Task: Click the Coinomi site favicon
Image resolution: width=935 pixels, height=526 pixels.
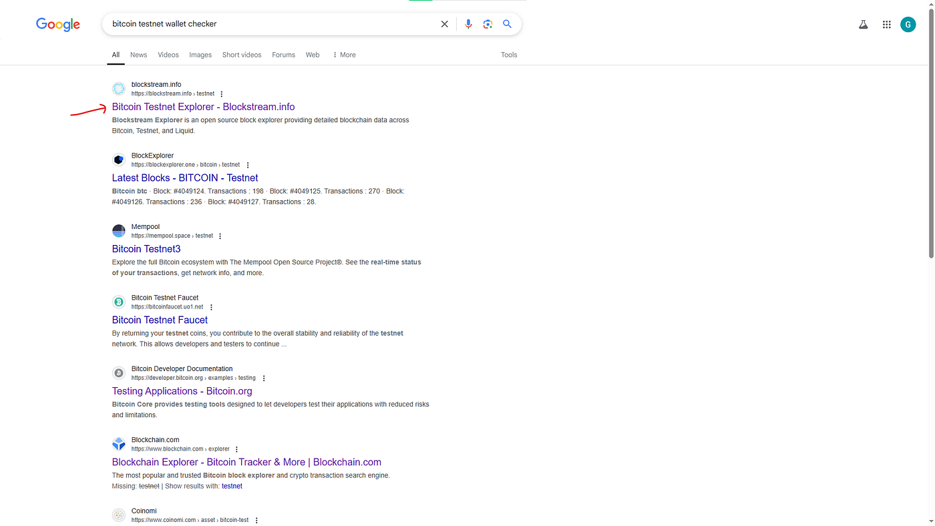Action: (119, 515)
